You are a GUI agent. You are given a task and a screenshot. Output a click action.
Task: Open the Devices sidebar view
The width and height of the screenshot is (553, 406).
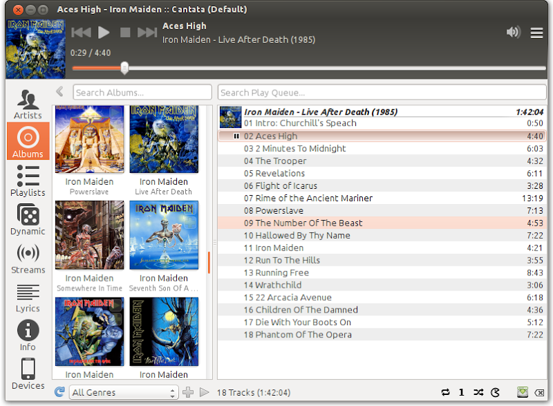click(x=28, y=374)
